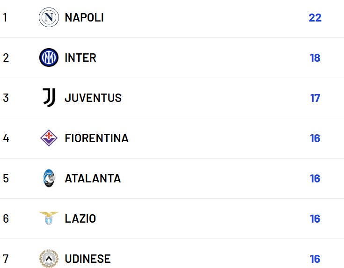
Task: Select the UDINESE team name
Action: point(88,259)
